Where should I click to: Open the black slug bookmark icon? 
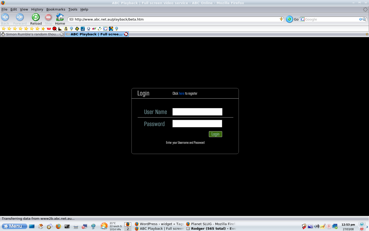[60, 29]
